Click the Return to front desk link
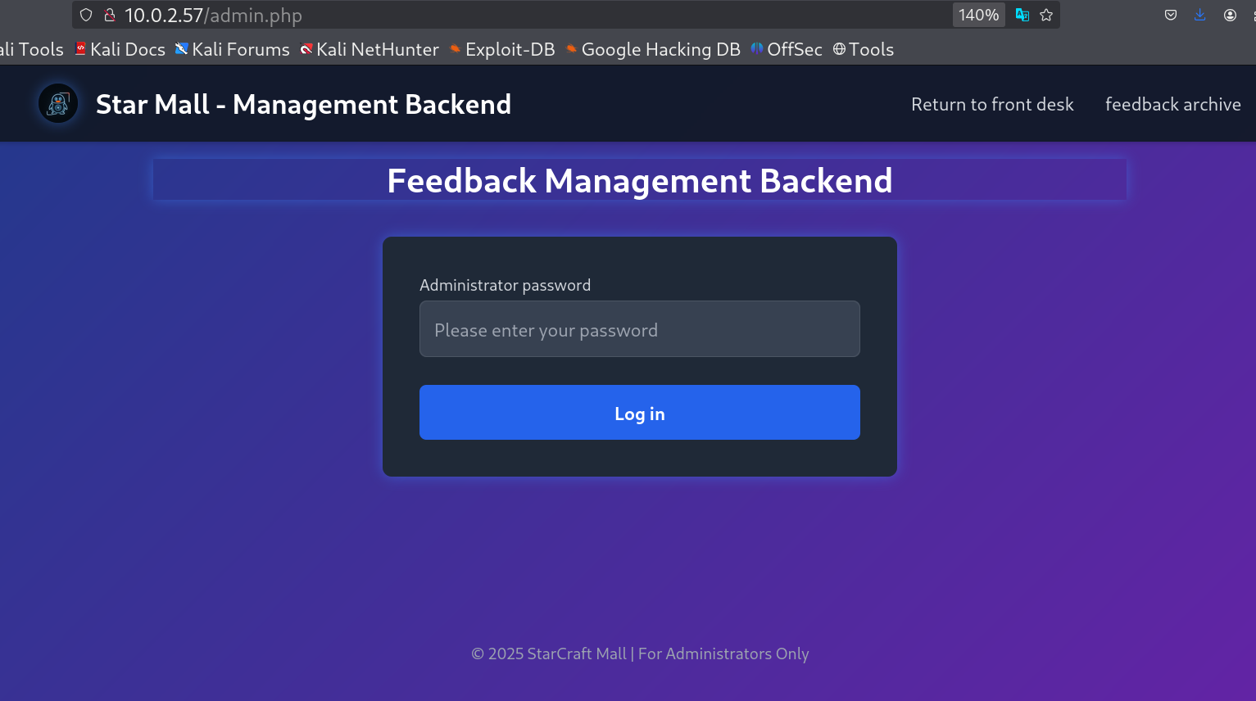The image size is (1256, 701). coord(992,104)
